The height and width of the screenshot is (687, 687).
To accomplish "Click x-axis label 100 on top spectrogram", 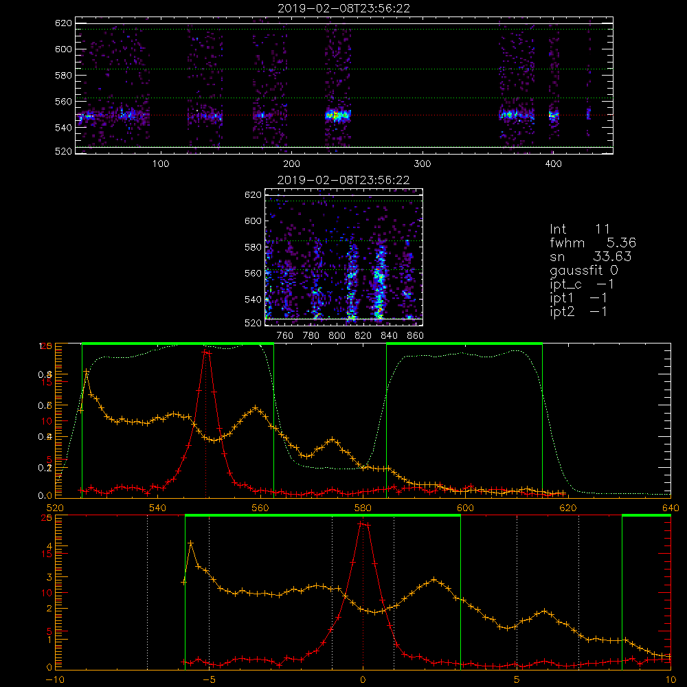I will coord(161,164).
